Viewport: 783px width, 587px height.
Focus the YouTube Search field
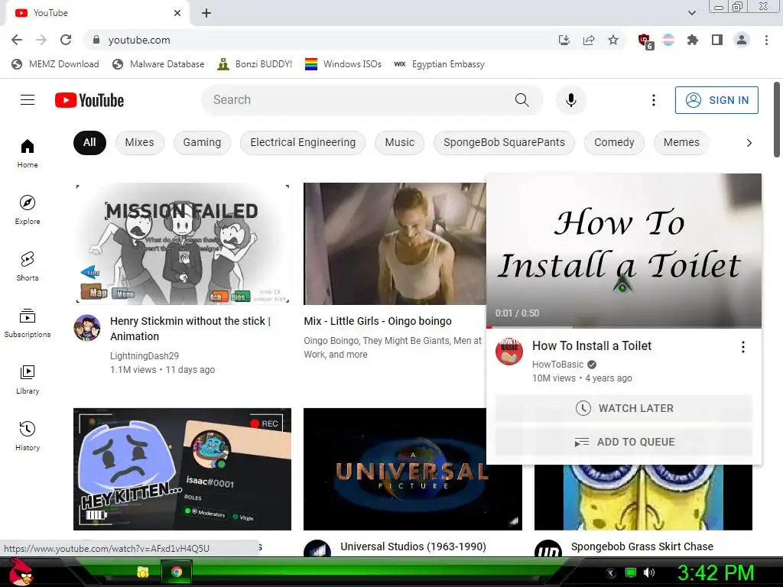pos(357,100)
